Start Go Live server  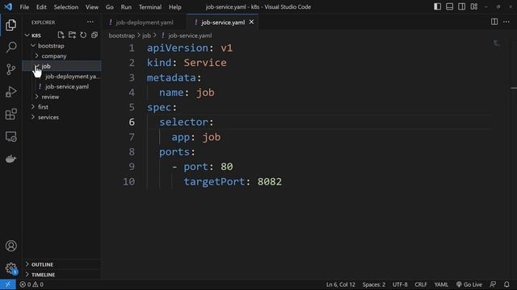[469, 284]
